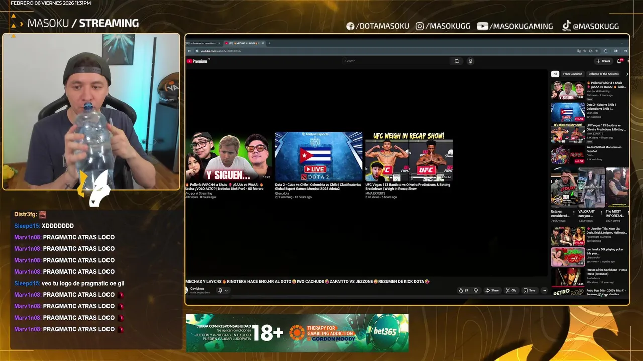Dislike the video with thumbs down
Image resolution: width=643 pixels, height=361 pixels.
[476, 290]
